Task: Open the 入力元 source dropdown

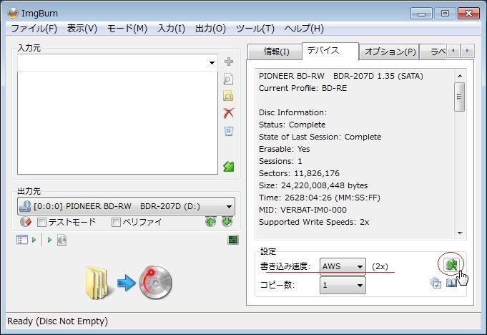Action: click(x=212, y=63)
